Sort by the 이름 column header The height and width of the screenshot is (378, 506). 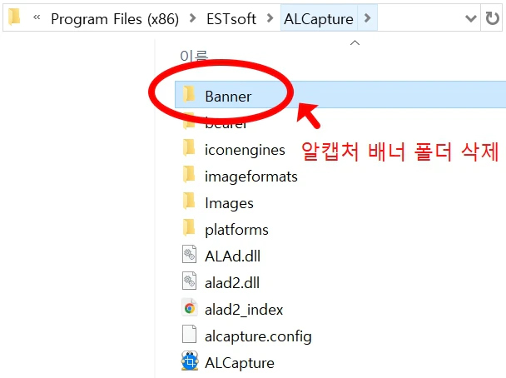click(x=194, y=56)
